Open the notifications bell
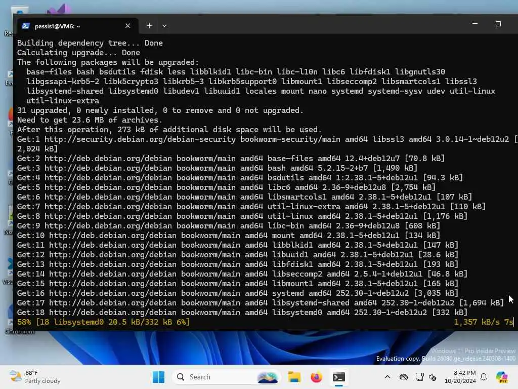Screen dimensions: 518x389 click(484, 377)
